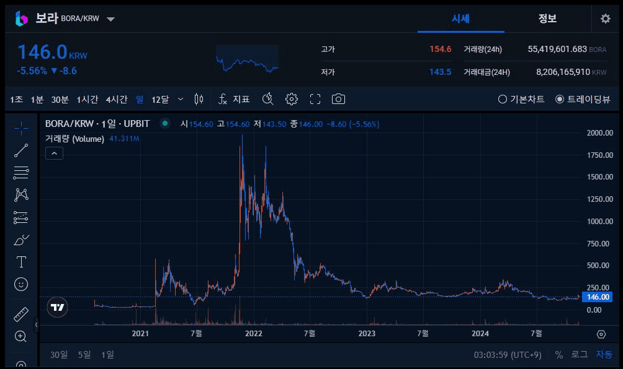This screenshot has width=623, height=369.
Task: Select the pattern drawing tool
Action: pyautogui.click(x=21, y=194)
